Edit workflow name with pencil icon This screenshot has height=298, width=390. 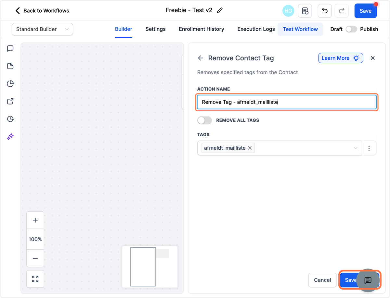(x=220, y=10)
